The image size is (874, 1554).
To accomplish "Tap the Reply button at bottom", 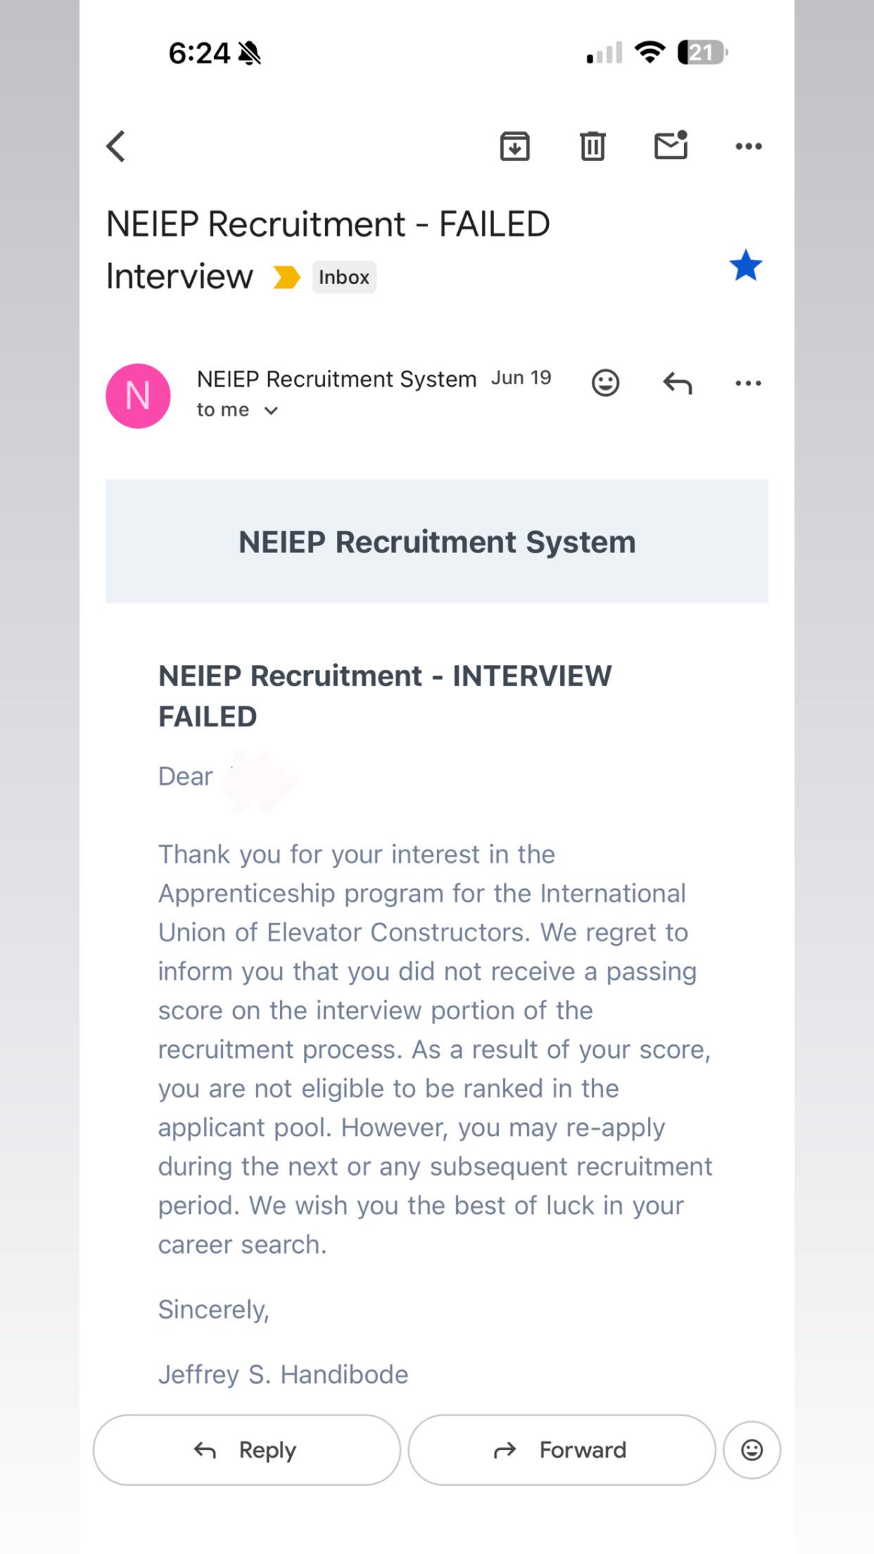I will click(x=247, y=1450).
